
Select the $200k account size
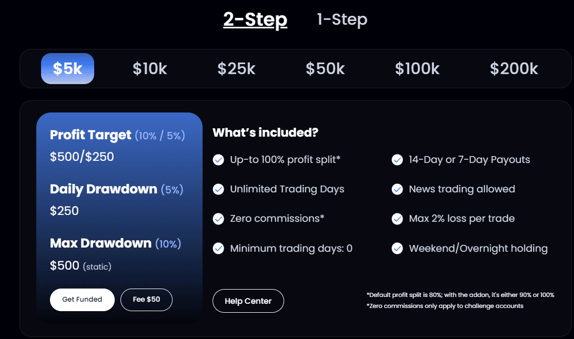click(x=513, y=68)
